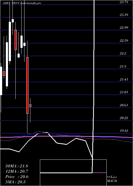Click the 20.22 price axis label
The image size is (133, 186).
click(x=124, y=118)
